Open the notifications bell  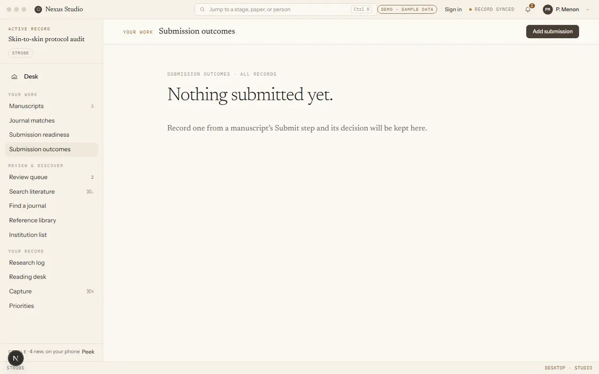click(528, 9)
